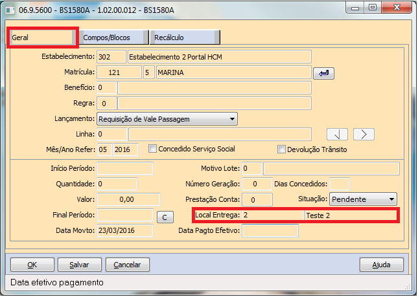Click the Estabelecimento description field
Image resolution: width=418 pixels, height=297 pixels.
point(220,57)
